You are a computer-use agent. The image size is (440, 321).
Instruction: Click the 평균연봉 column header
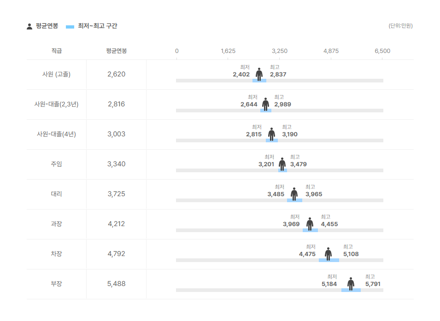[116, 51]
